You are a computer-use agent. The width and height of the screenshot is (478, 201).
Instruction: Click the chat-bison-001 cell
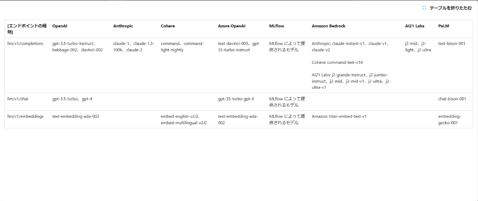click(x=452, y=99)
